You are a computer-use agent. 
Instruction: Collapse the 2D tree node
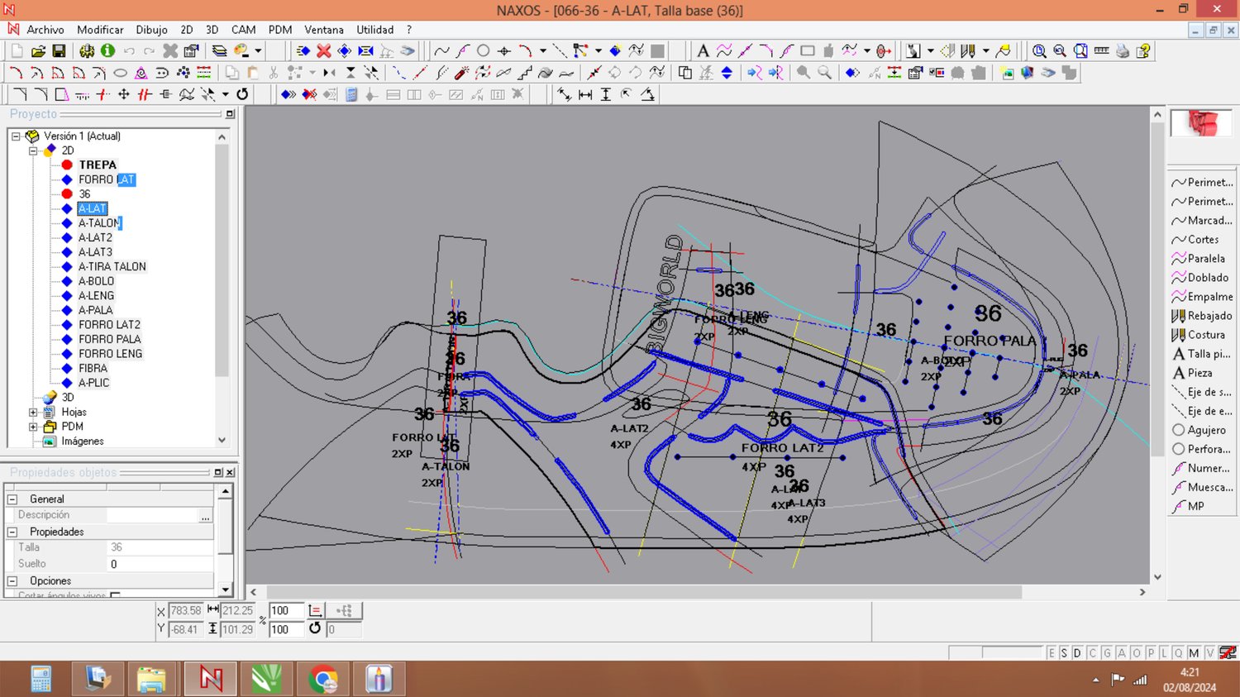pos(33,150)
